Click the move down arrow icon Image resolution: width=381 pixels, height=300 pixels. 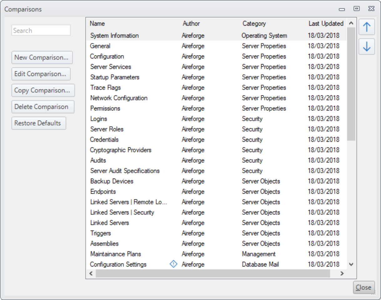[x=367, y=46]
